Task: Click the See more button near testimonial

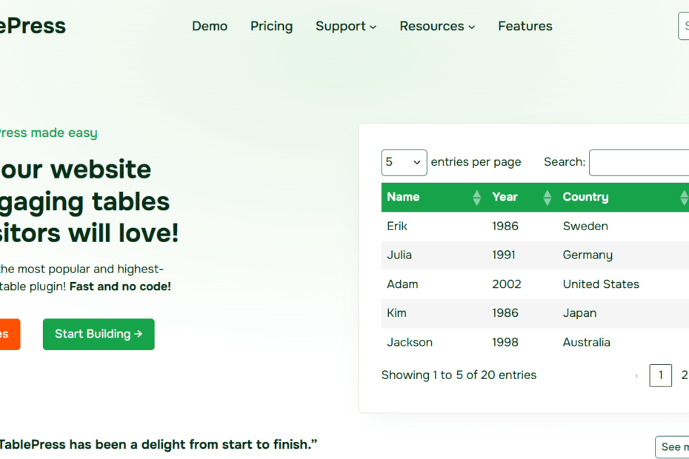Action: tap(673, 446)
